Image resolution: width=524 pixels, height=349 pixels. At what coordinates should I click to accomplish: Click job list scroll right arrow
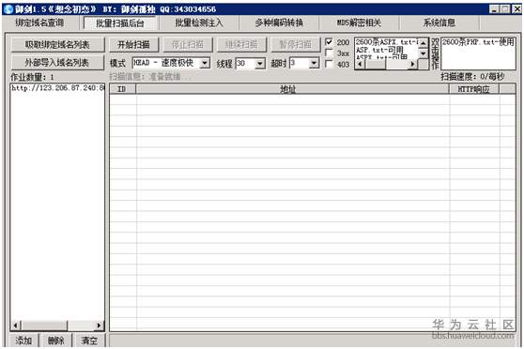99,325
